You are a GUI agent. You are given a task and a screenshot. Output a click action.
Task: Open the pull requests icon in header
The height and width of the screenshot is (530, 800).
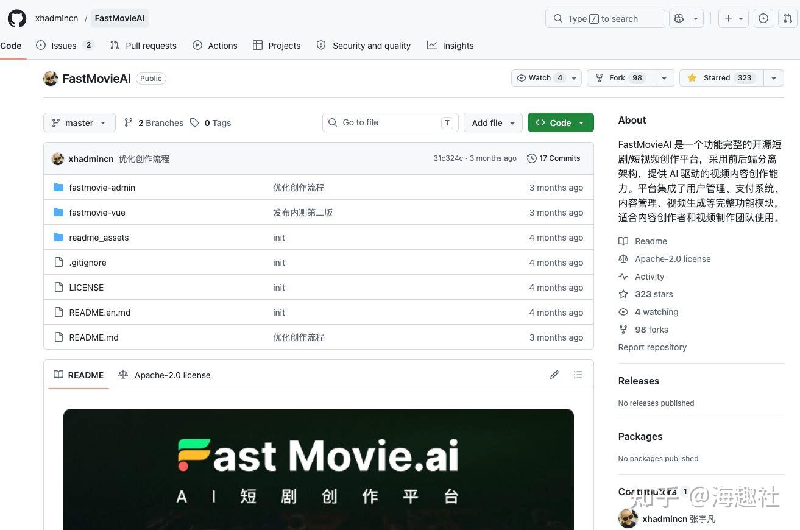787,18
